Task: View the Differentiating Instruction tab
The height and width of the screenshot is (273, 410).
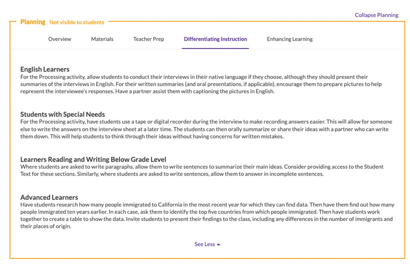Action: click(216, 39)
